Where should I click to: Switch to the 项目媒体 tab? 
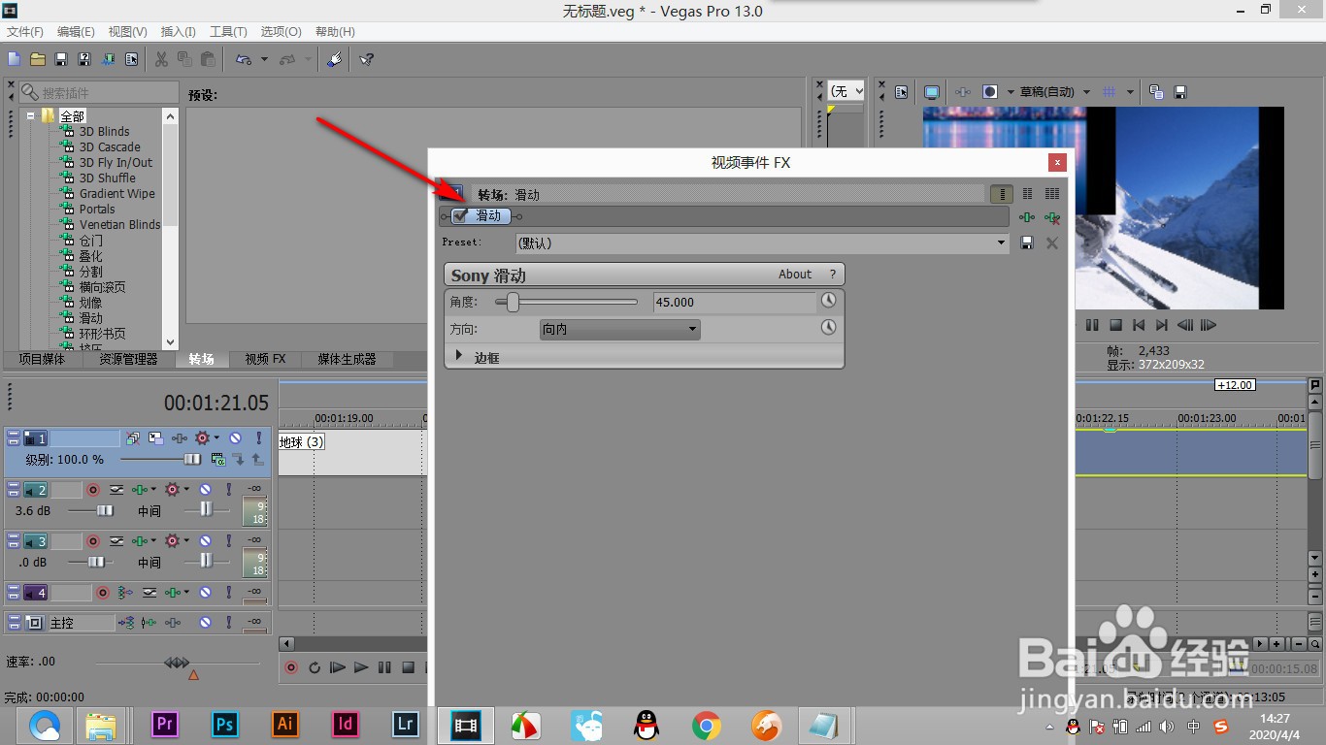pos(42,359)
